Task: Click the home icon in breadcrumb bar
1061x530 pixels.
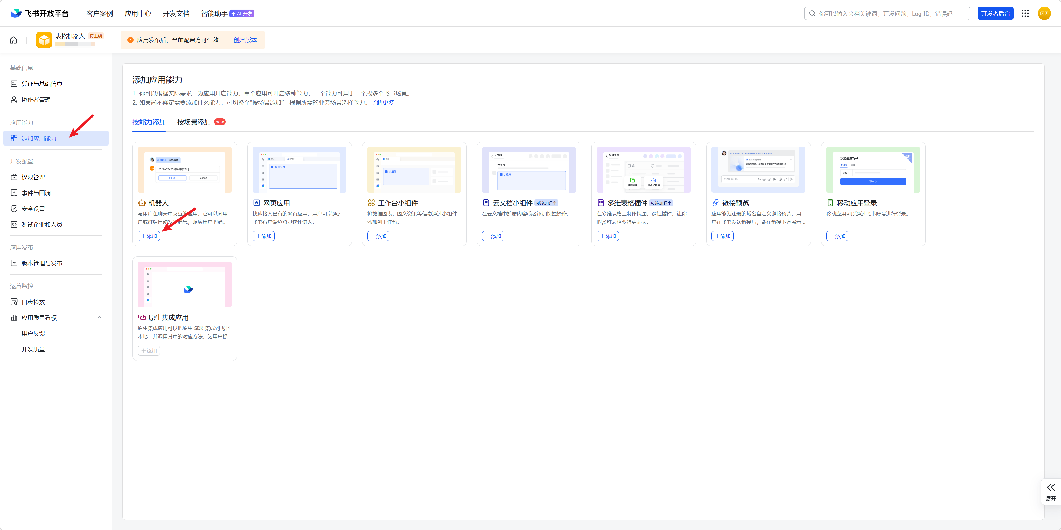Action: click(x=14, y=40)
